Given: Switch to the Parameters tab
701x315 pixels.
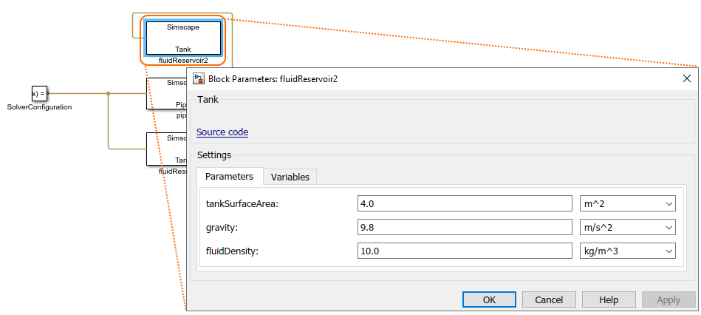Looking at the screenshot, I should [x=229, y=177].
